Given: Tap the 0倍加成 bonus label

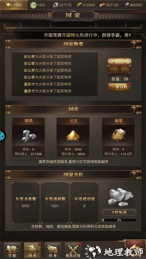Looking at the screenshot, I should tap(119, 213).
